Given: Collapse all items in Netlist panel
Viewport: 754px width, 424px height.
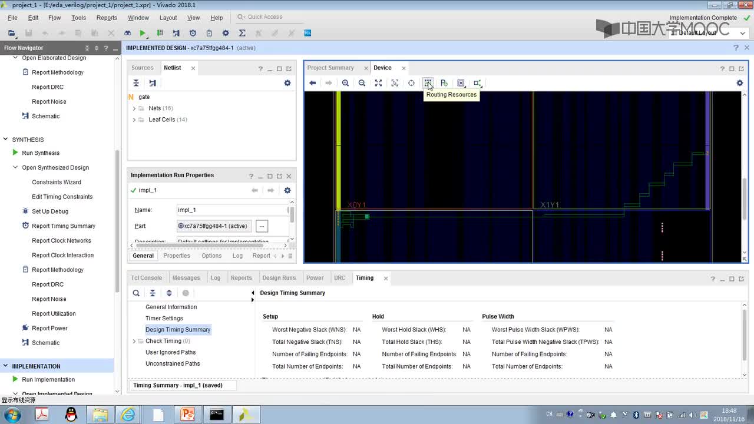Looking at the screenshot, I should [x=136, y=83].
